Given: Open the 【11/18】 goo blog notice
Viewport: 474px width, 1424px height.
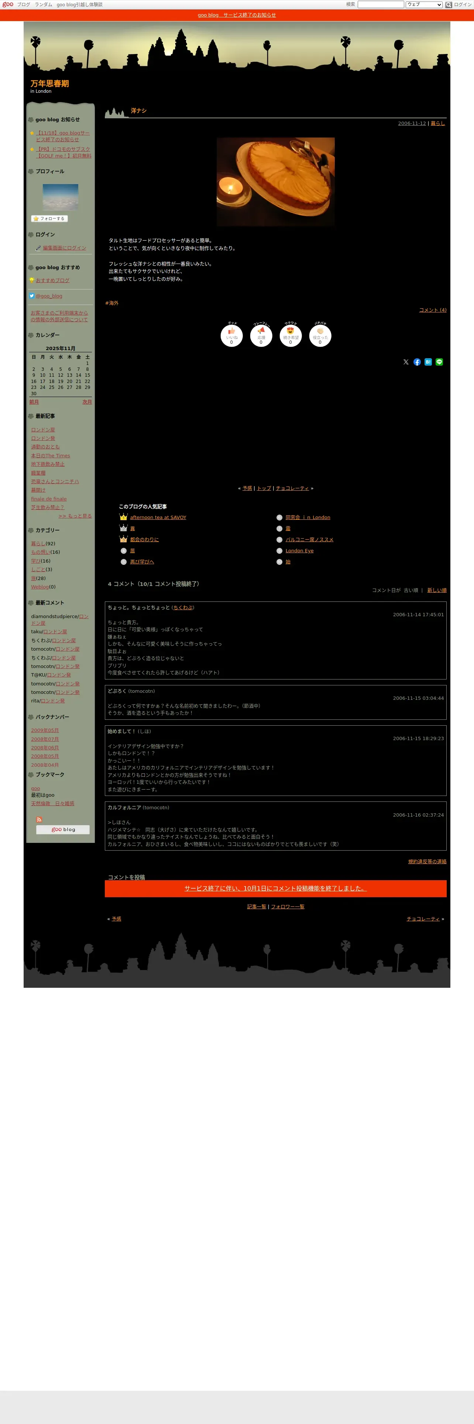Looking at the screenshot, I should coord(62,136).
